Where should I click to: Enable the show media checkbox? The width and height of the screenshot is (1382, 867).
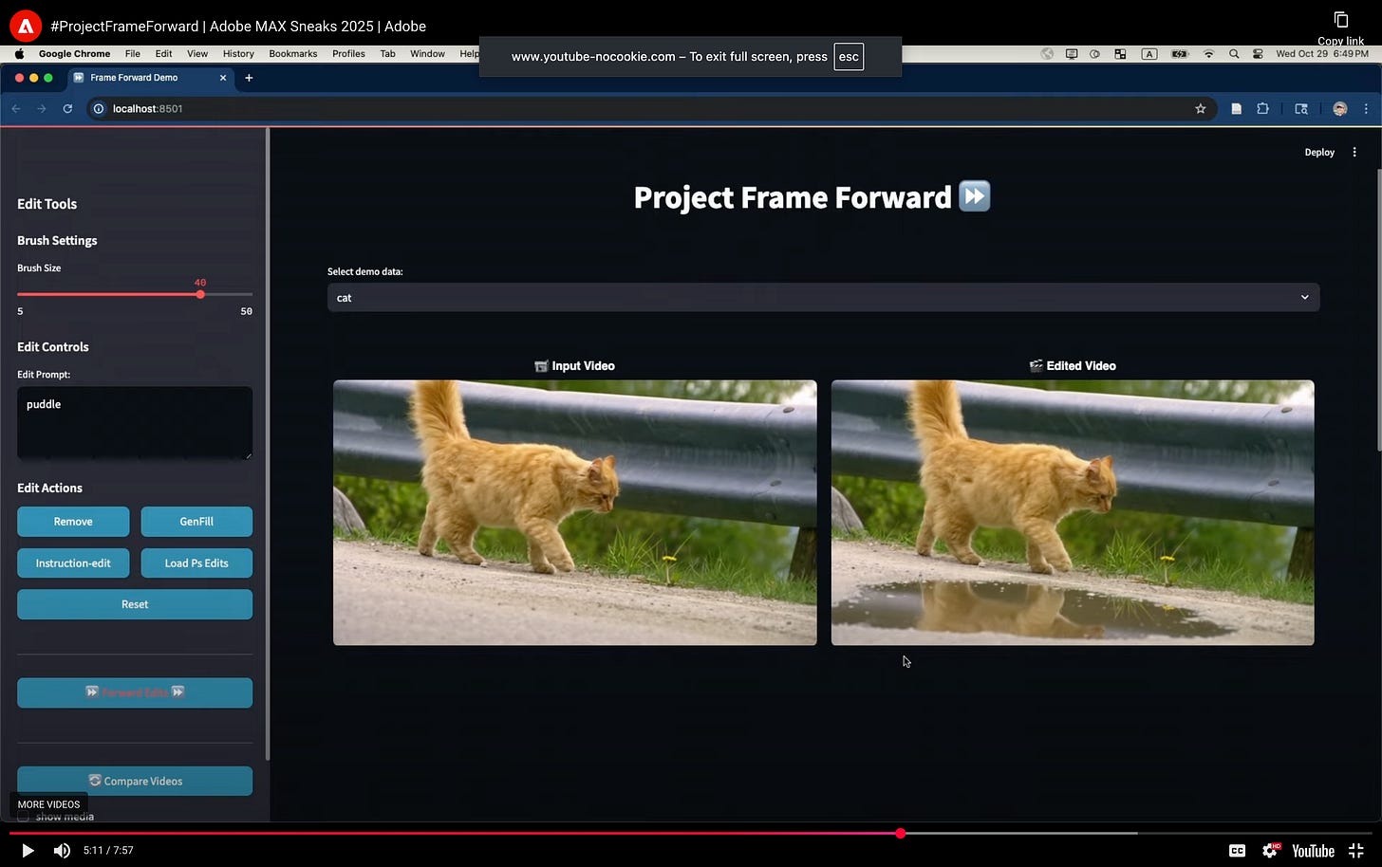point(24,816)
